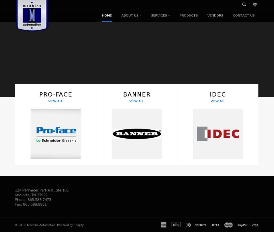Click View All under Pro-Face

(56, 101)
